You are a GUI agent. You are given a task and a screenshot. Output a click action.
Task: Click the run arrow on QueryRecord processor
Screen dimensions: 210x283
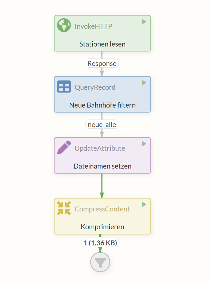point(144,83)
